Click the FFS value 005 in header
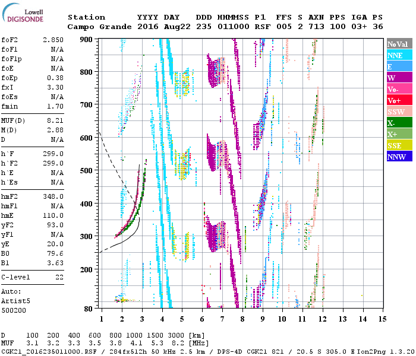The width and height of the screenshot is (416, 356). pos(284,27)
